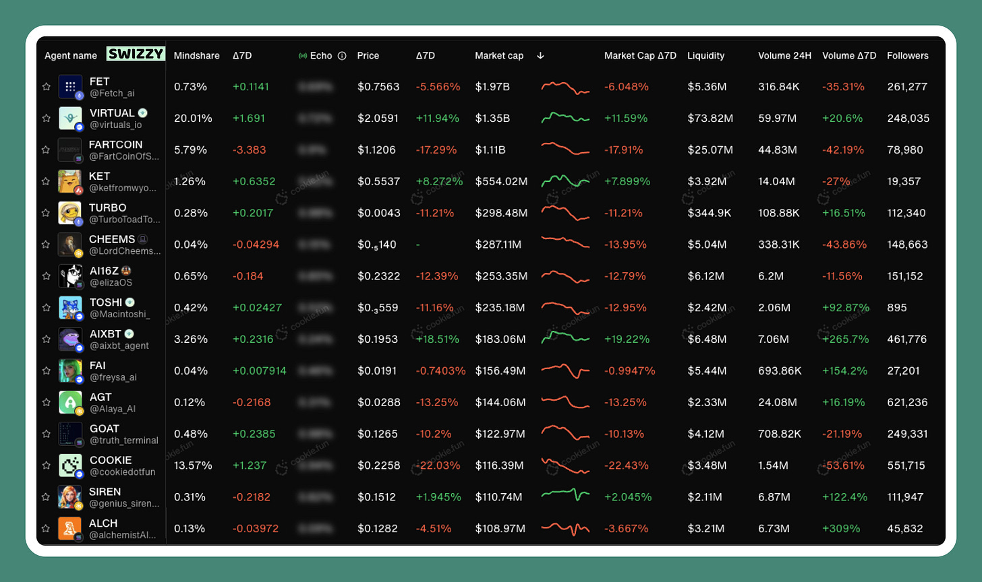Sort by the Volume Δ7D header
The width and height of the screenshot is (982, 582).
(849, 56)
